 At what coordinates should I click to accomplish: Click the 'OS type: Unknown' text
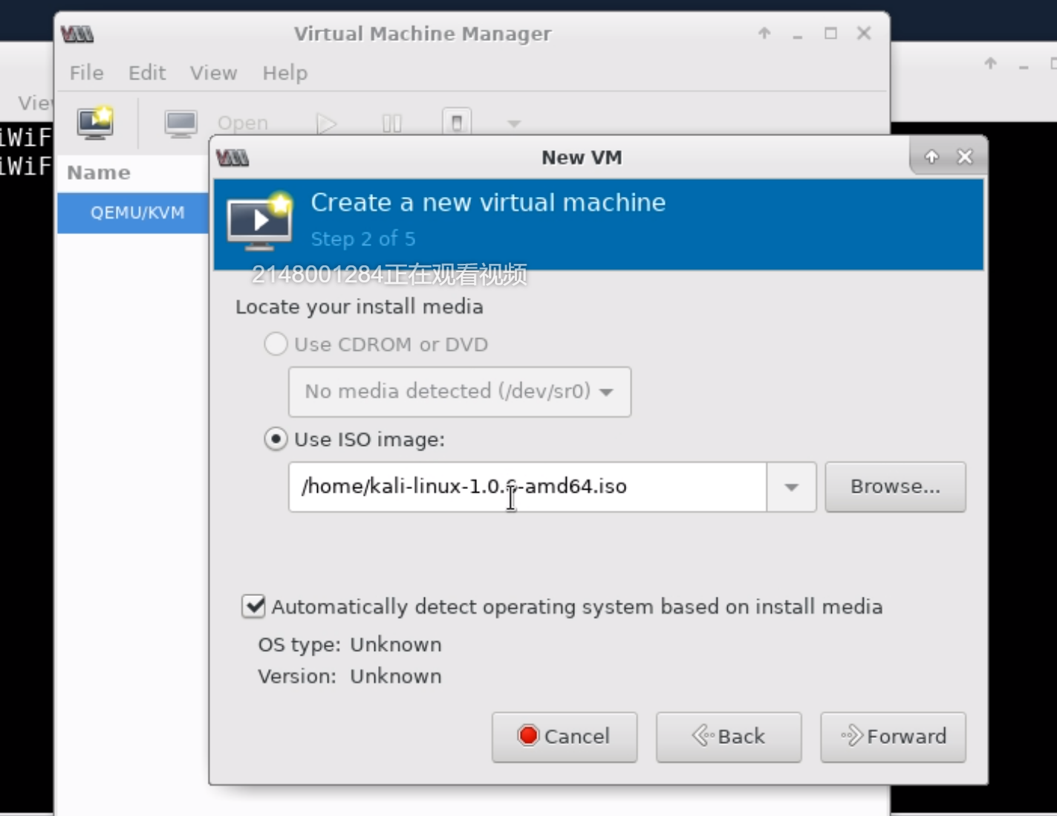[x=350, y=644]
